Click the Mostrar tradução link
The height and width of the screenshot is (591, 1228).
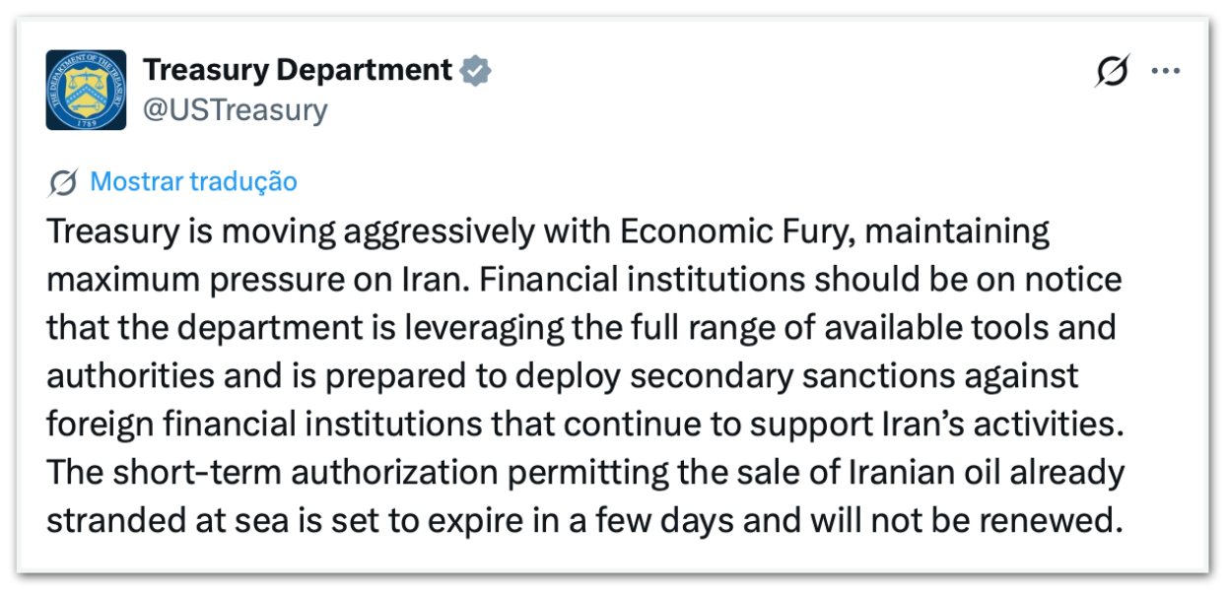click(x=193, y=181)
